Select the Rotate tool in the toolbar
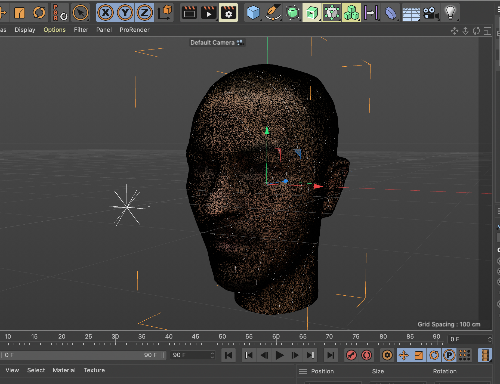Image resolution: width=500 pixels, height=384 pixels. [39, 13]
